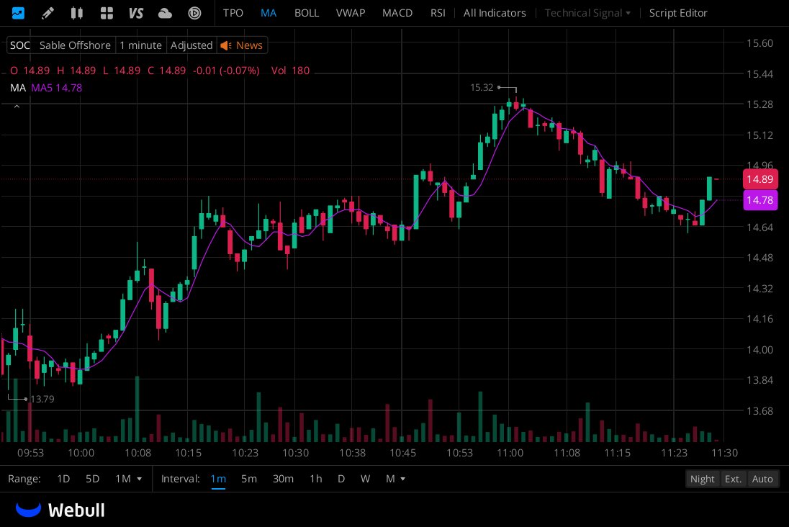The image size is (789, 527).
Task: Click the 15.32 high price marker
Action: pos(482,87)
